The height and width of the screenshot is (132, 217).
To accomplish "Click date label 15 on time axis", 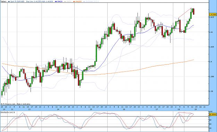I will 91,109.
